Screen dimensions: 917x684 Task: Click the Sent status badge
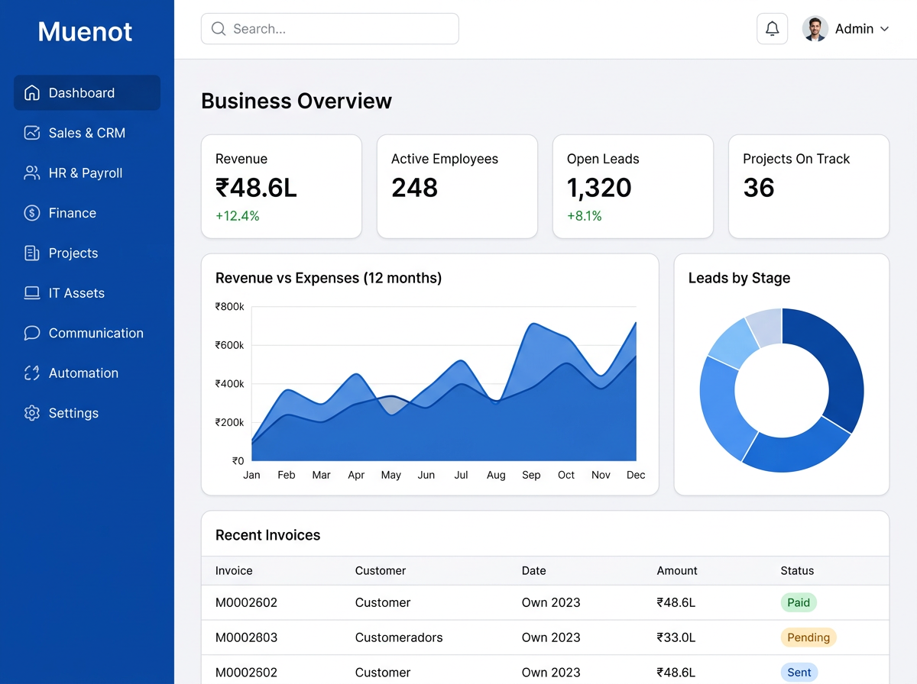[x=799, y=673]
